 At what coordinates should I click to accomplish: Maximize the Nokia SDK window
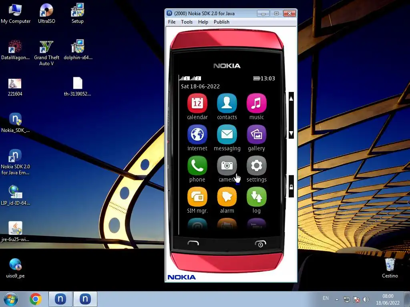[x=276, y=14]
